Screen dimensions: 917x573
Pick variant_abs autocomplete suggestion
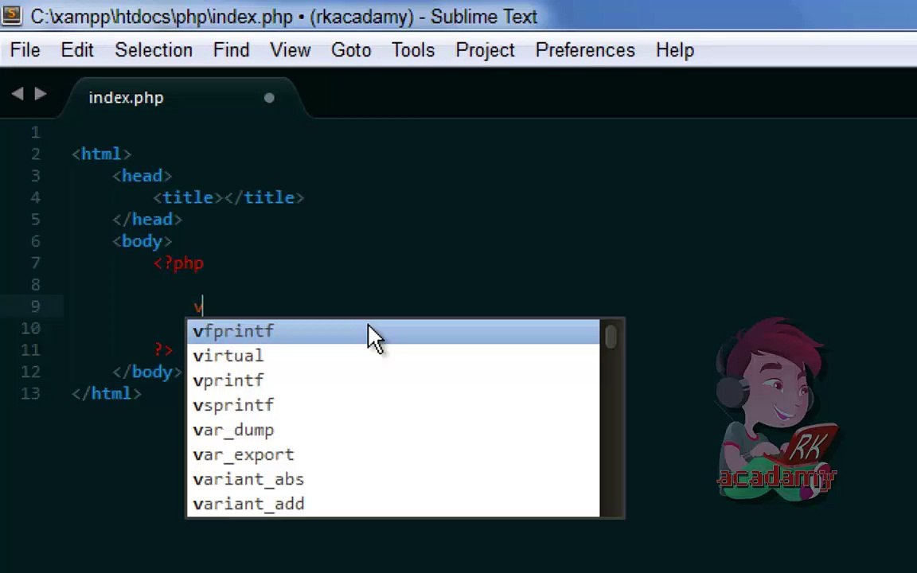coord(393,479)
